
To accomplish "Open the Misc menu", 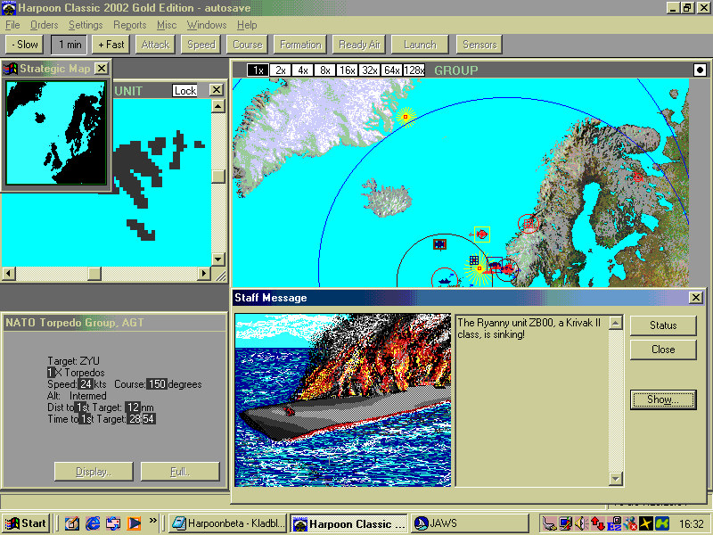I will pos(167,25).
